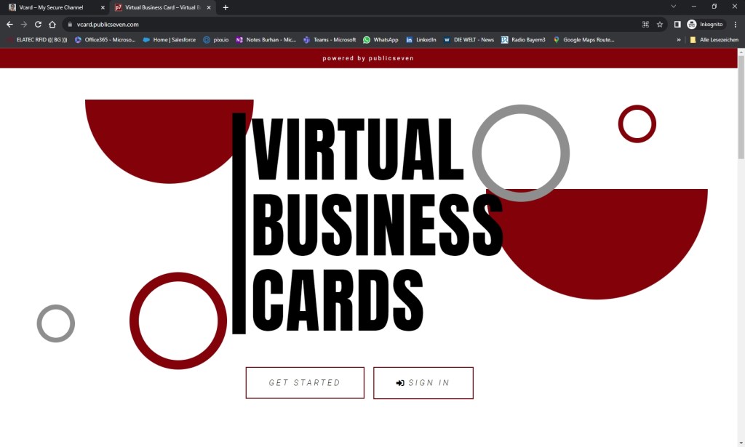Viewport: 745px width, 447px height.
Task: Expand the tab search chevron
Action: (674, 7)
